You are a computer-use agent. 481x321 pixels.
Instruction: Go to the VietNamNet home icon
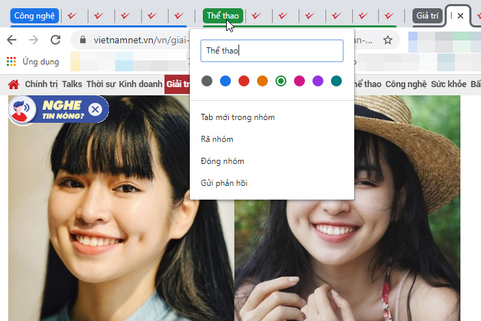pyautogui.click(x=14, y=84)
